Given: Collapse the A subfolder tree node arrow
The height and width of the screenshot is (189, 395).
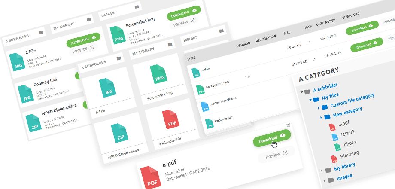Looking at the screenshot, I should tap(302, 91).
